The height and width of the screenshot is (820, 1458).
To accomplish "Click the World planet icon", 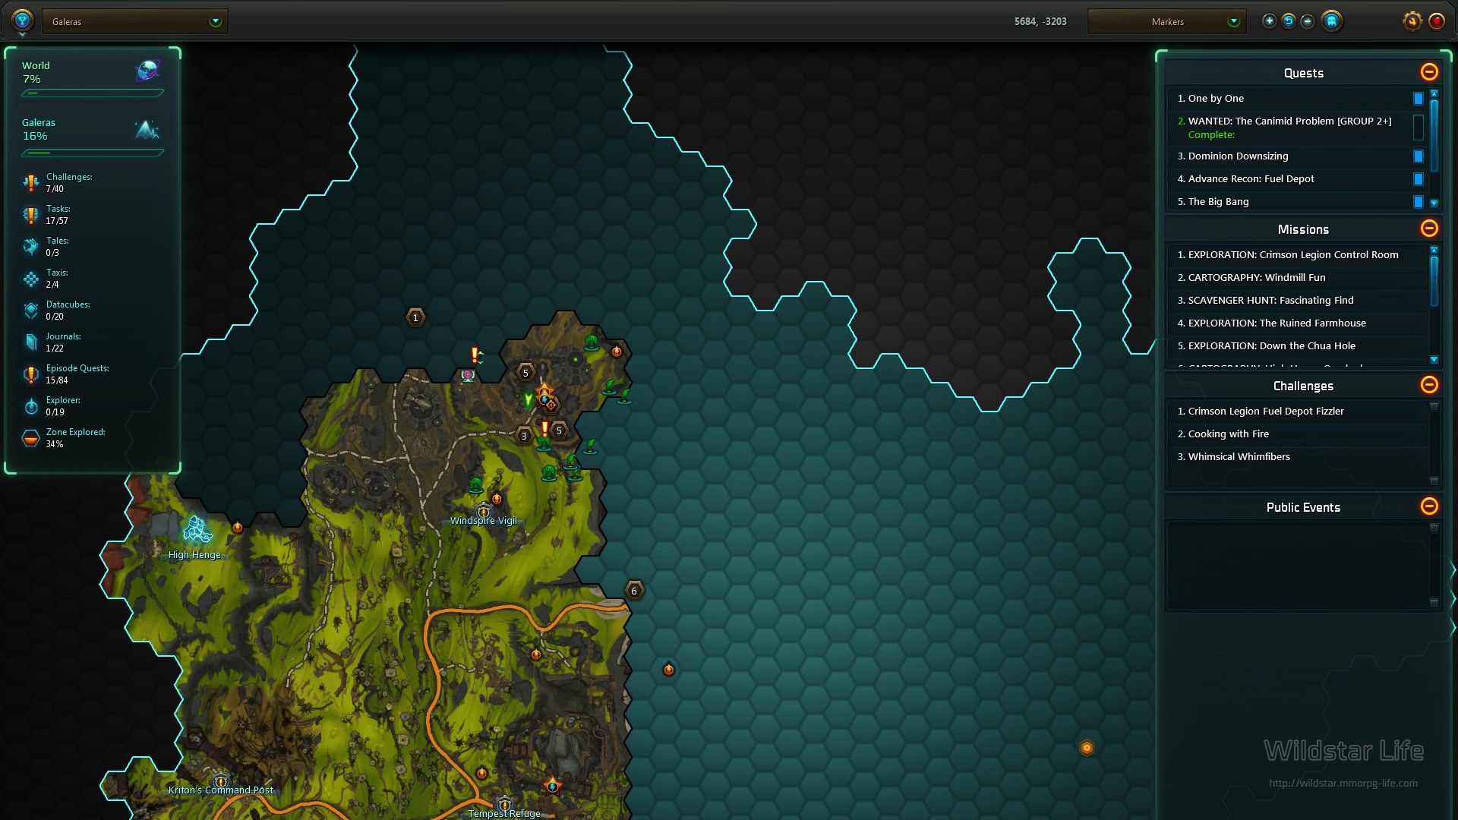I will pyautogui.click(x=147, y=71).
